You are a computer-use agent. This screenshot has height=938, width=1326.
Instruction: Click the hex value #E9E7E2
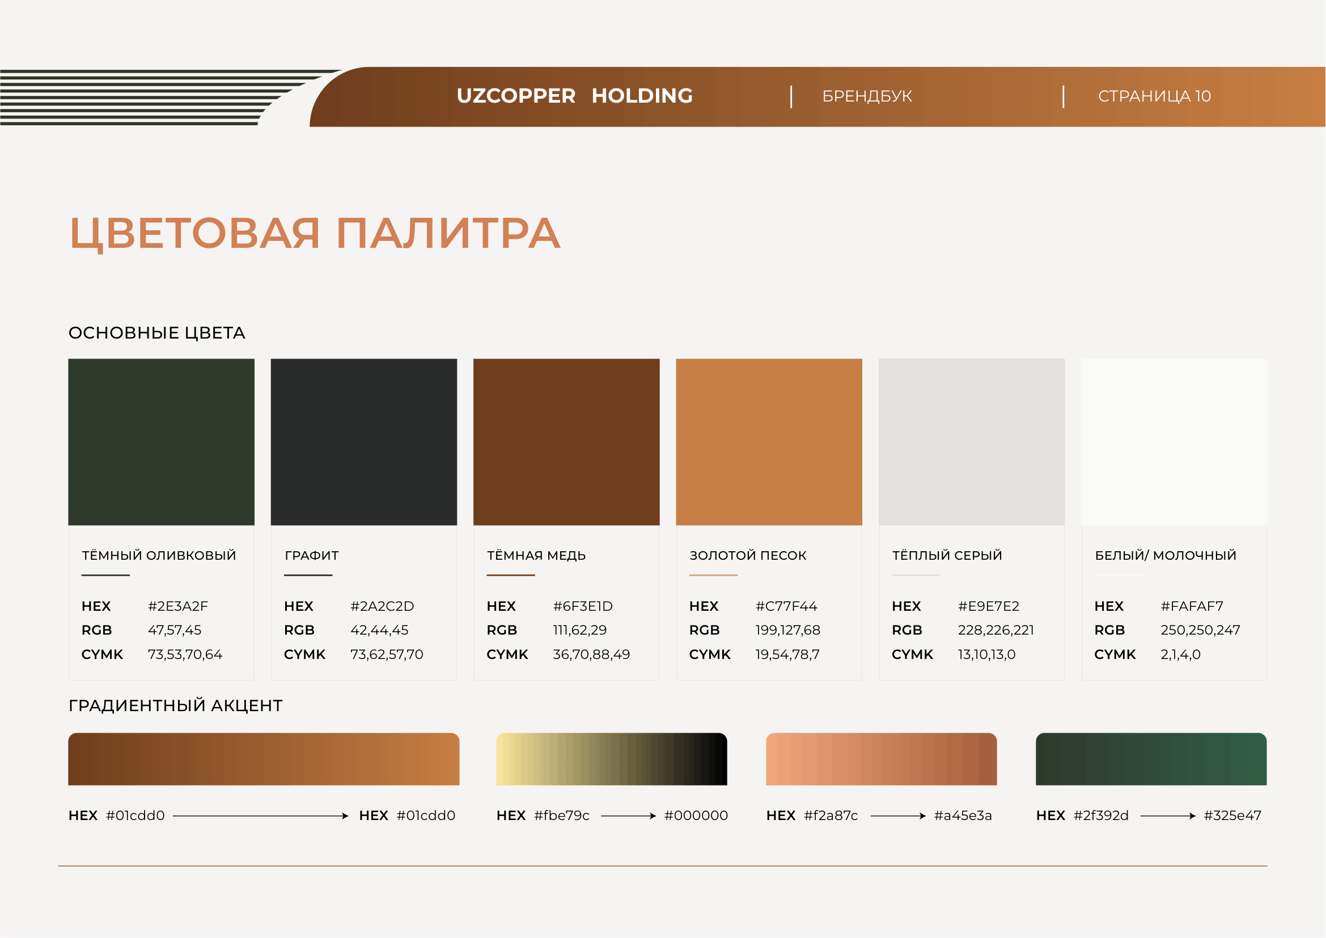tap(989, 606)
